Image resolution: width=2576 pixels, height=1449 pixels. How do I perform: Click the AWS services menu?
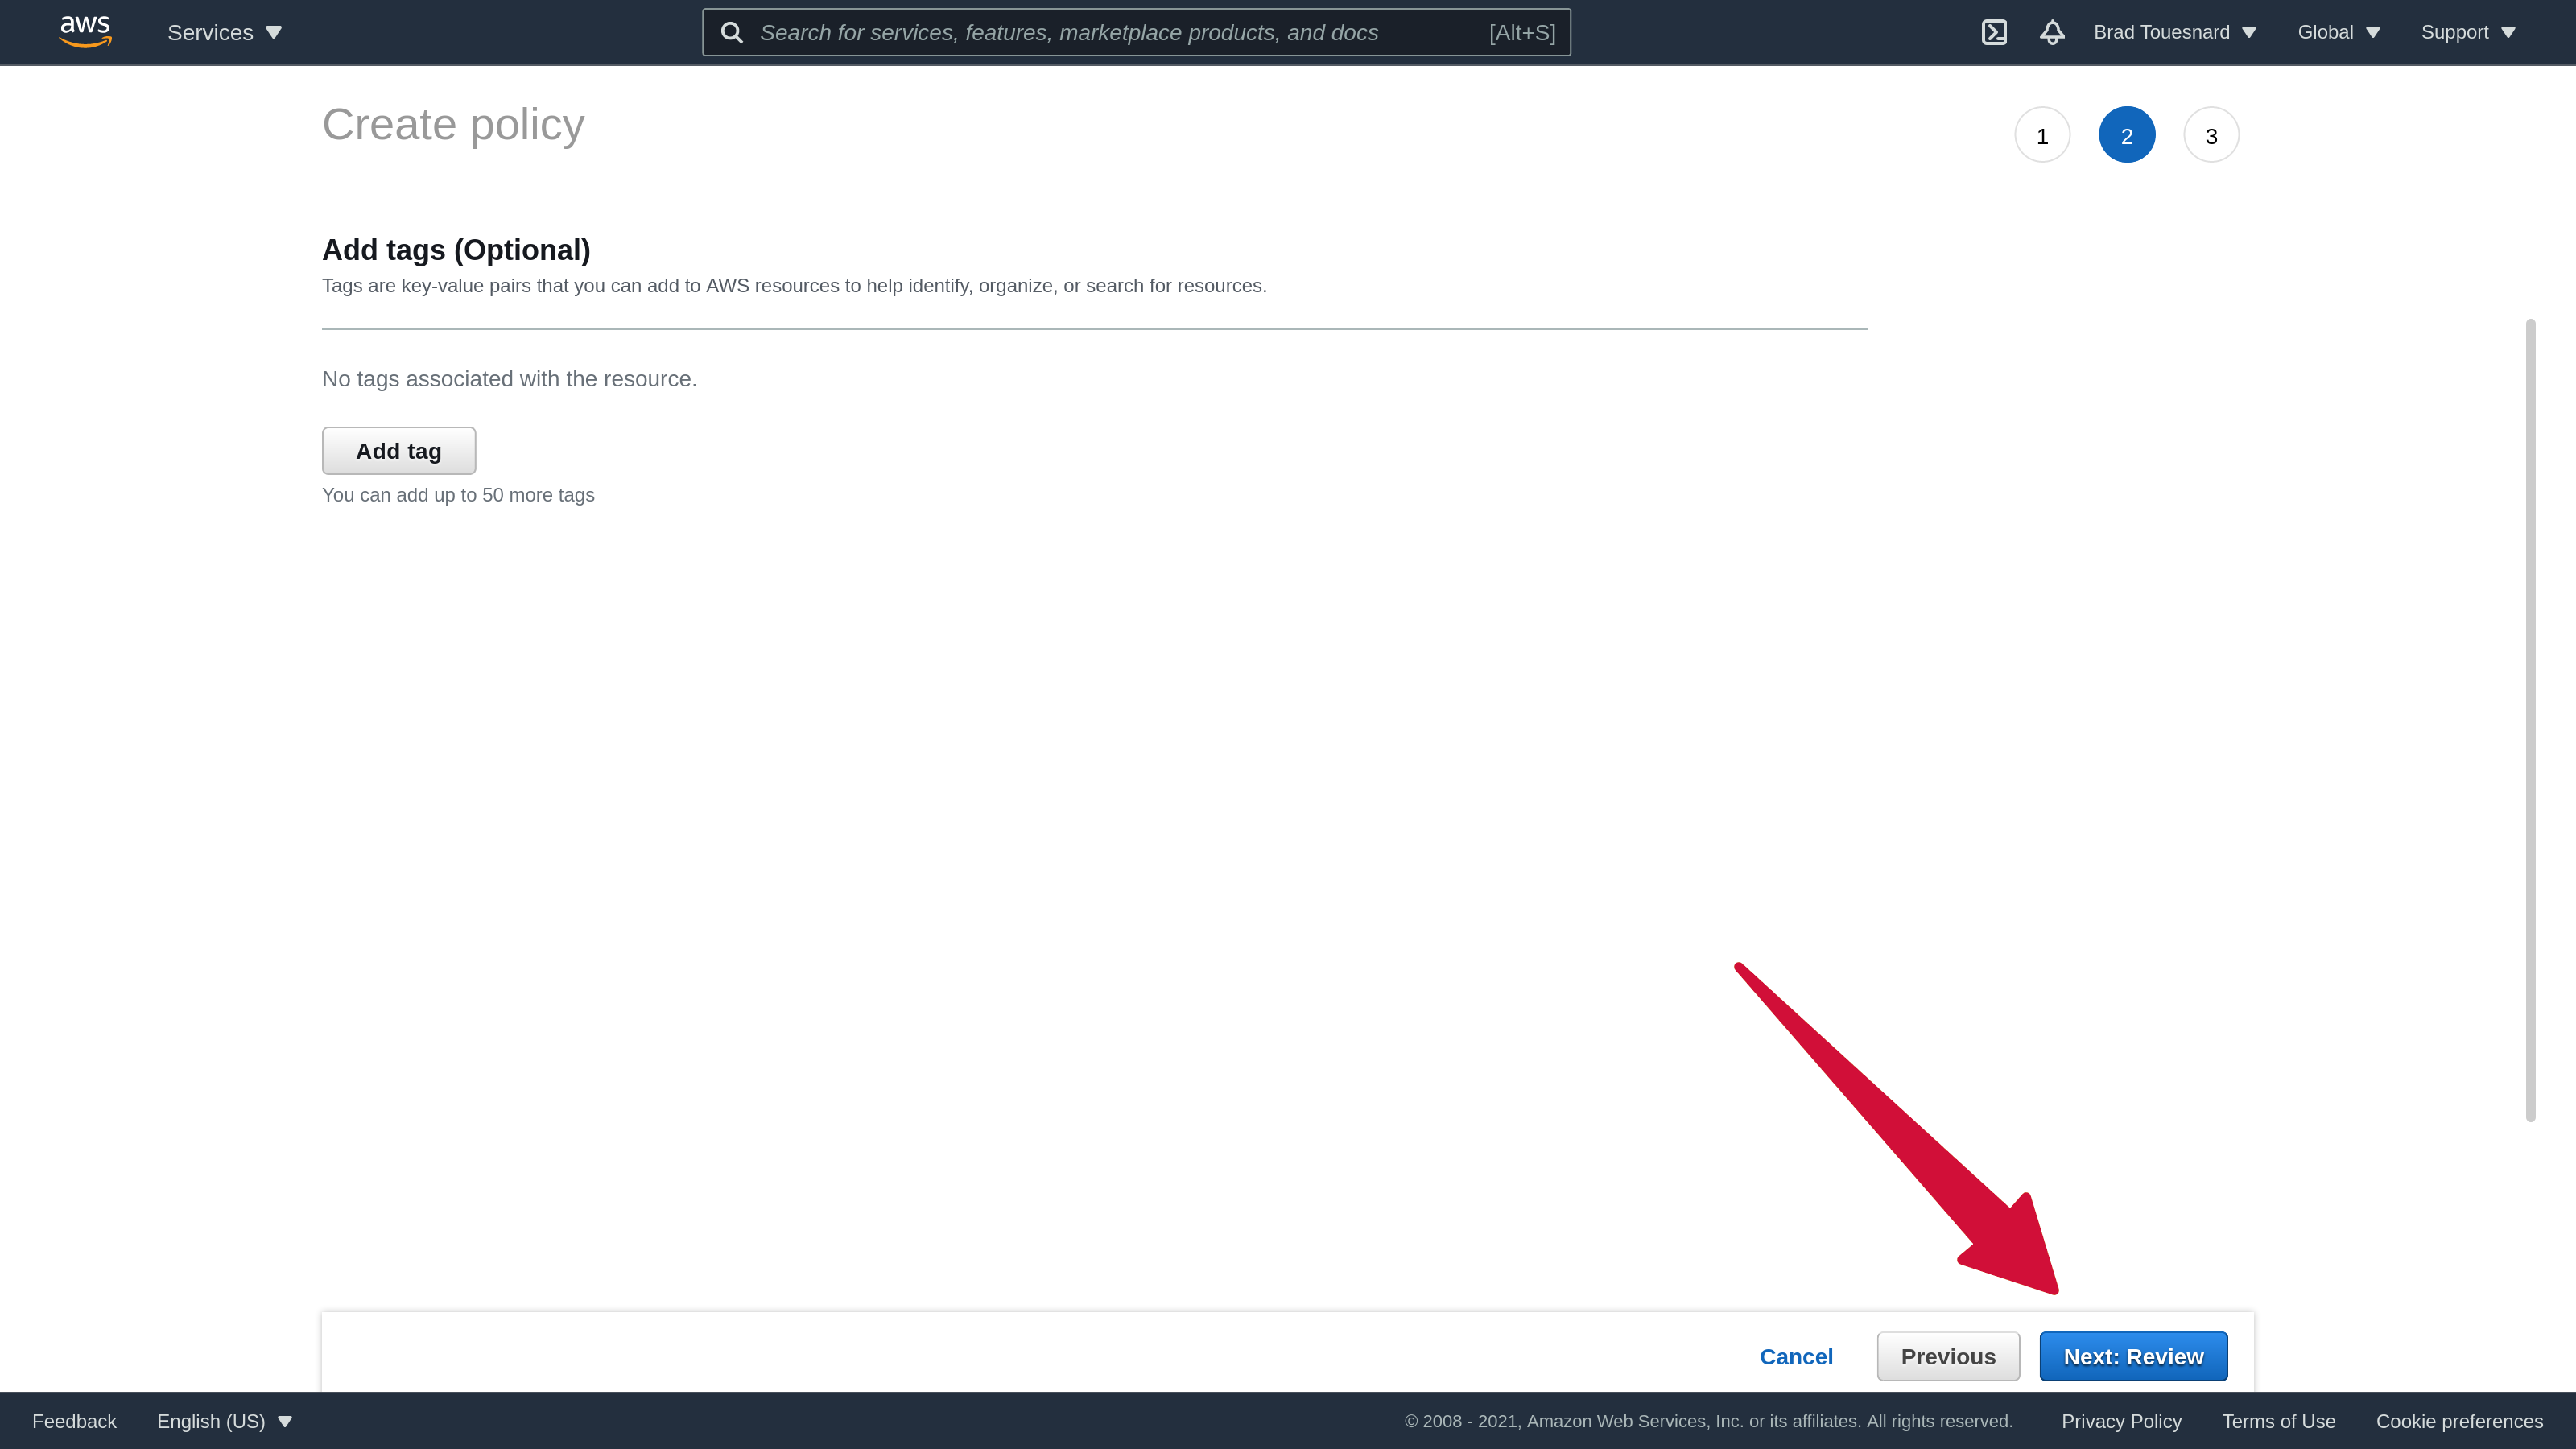pos(225,32)
